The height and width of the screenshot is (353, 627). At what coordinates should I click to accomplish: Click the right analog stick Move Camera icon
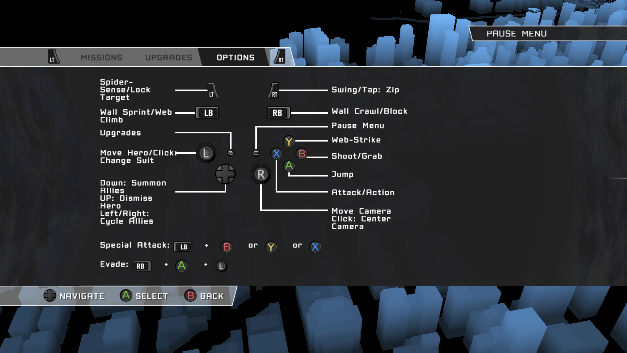click(260, 174)
